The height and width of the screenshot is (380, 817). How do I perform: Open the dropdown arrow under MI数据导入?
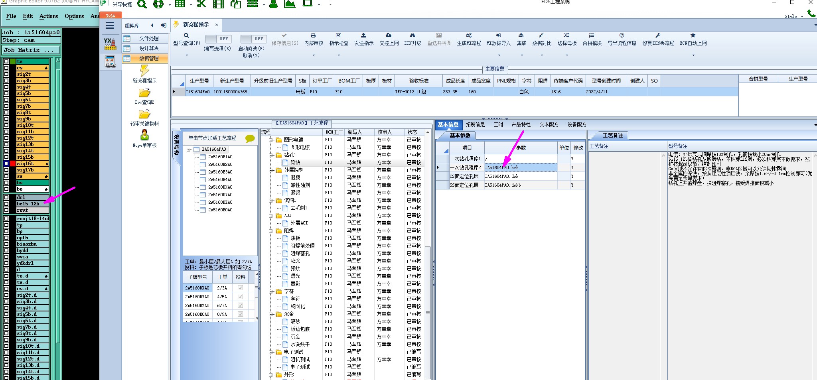498,55
